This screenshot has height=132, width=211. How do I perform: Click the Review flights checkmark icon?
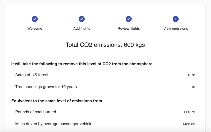pyautogui.click(x=129, y=19)
